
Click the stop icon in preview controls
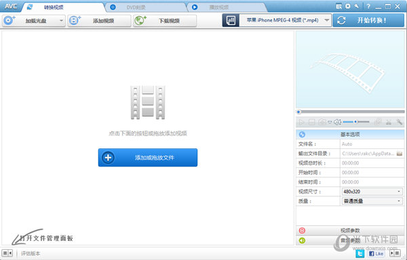[x=312, y=122]
